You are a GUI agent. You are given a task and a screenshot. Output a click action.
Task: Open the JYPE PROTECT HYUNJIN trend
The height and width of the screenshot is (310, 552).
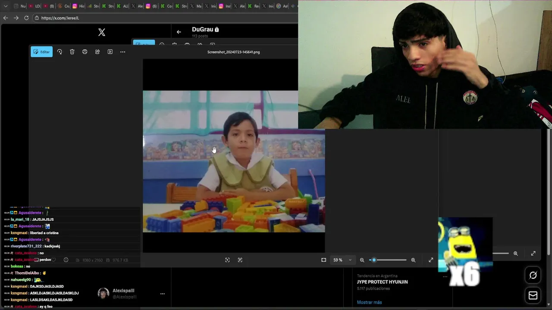click(382, 282)
